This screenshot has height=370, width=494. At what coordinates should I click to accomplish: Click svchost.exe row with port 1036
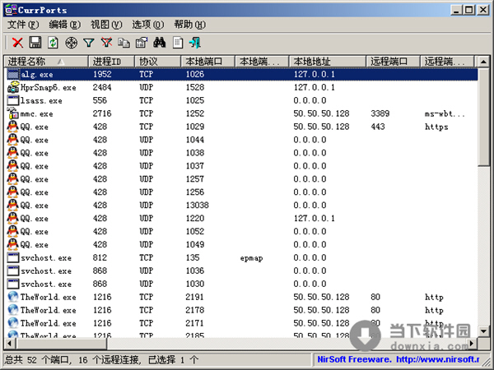tap(241, 271)
